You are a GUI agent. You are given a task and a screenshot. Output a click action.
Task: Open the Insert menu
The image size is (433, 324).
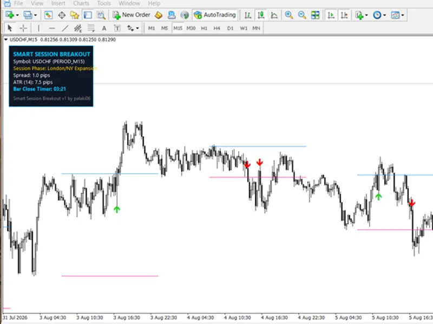[x=58, y=3]
